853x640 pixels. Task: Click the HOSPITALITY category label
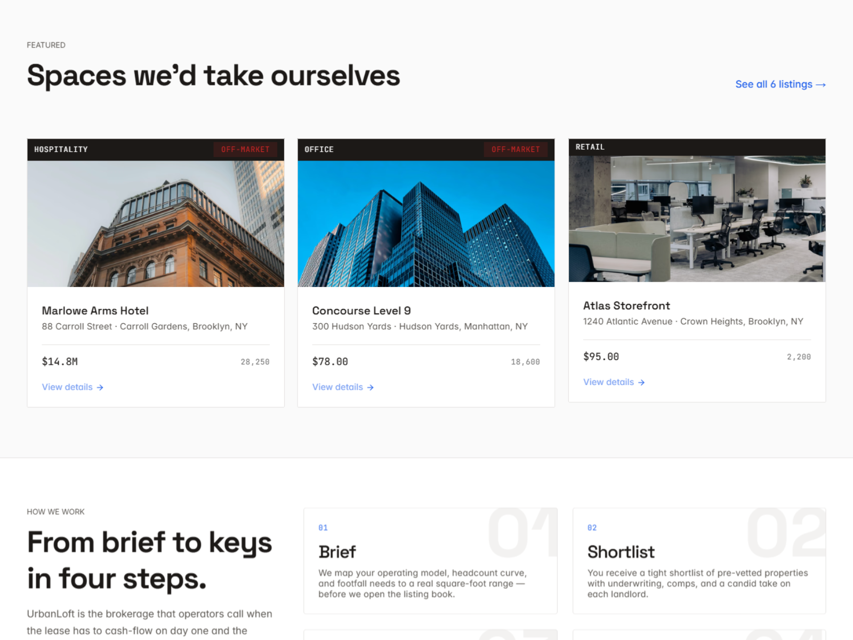click(x=61, y=149)
